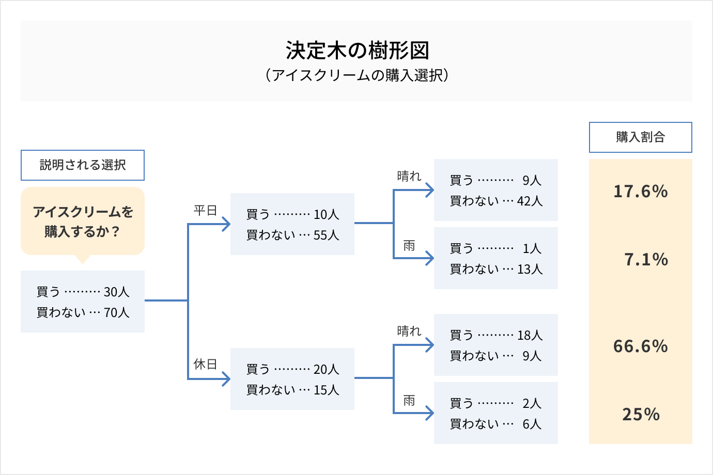The width and height of the screenshot is (713, 475).
Task: Click the leaf node with 9人 and 42人
Action: pyautogui.click(x=496, y=190)
